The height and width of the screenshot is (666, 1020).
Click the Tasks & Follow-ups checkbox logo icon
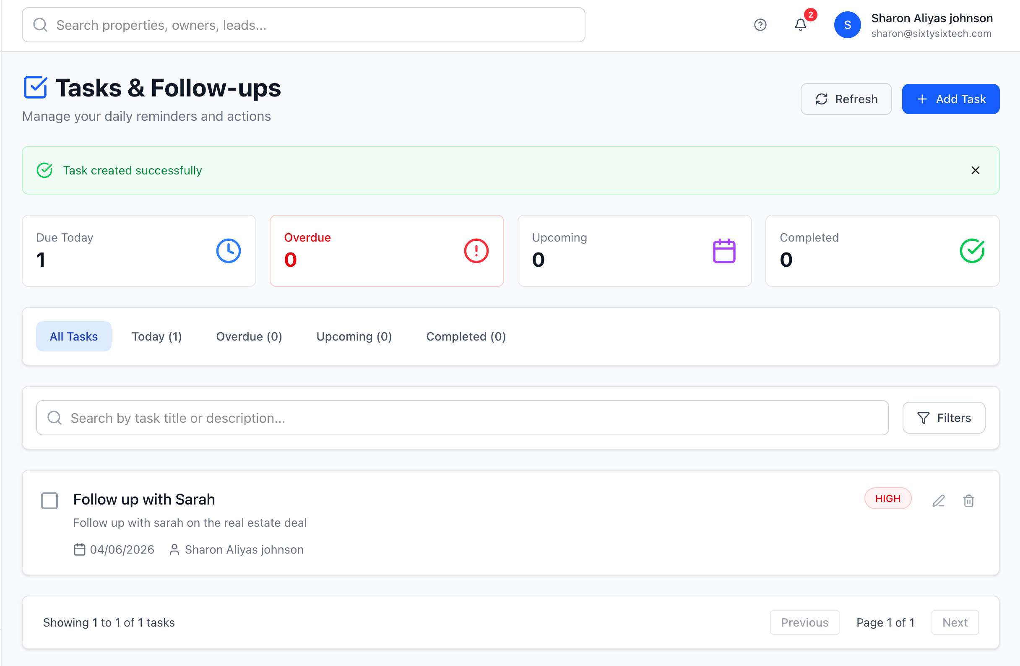tap(35, 87)
